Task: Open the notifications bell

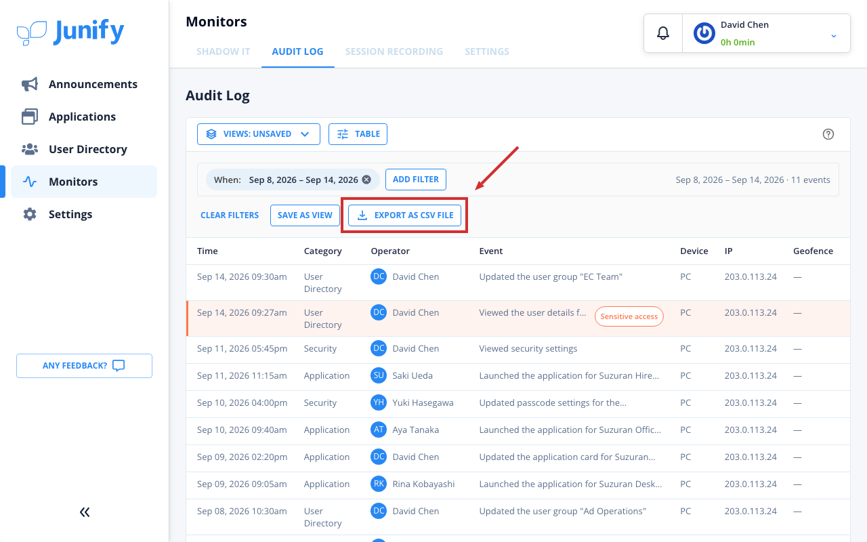Action: pos(663,33)
